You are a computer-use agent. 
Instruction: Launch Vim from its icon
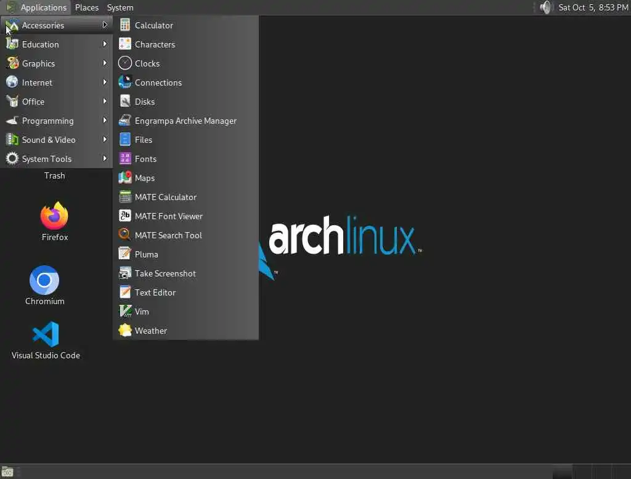click(124, 312)
